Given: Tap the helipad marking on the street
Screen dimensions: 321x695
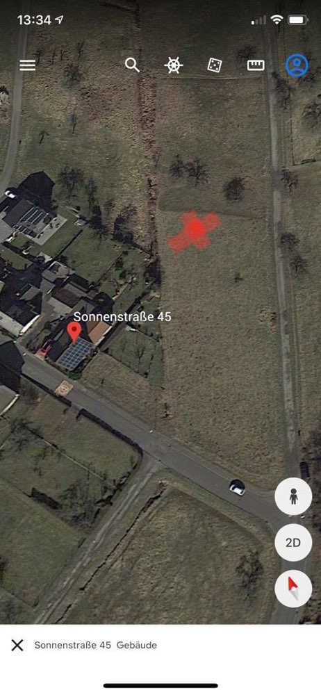Looking at the screenshot, I should 63,389.
